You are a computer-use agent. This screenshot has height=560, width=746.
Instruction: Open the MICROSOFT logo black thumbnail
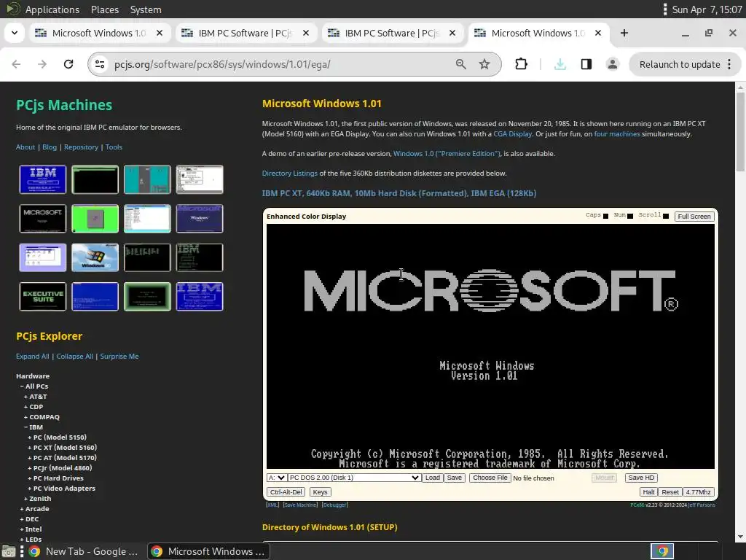click(x=43, y=219)
